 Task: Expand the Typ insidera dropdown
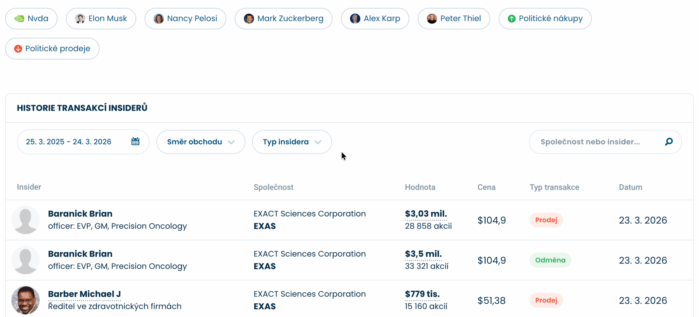(292, 142)
